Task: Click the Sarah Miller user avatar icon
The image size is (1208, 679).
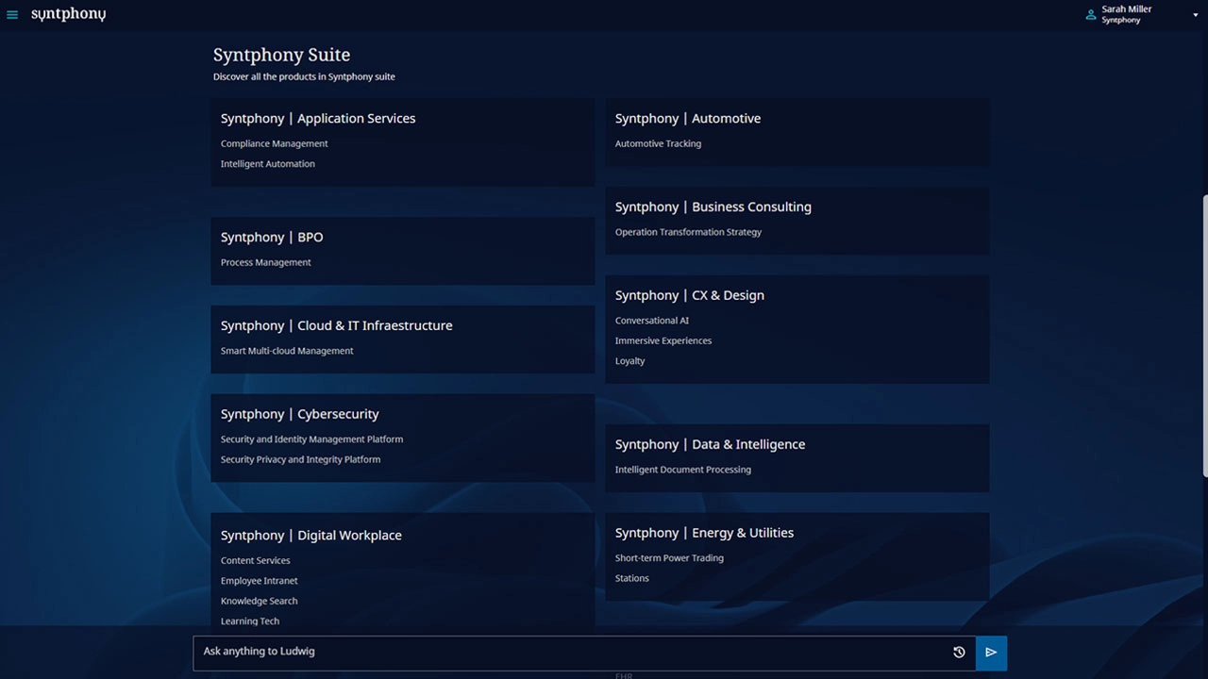Action: pos(1091,14)
